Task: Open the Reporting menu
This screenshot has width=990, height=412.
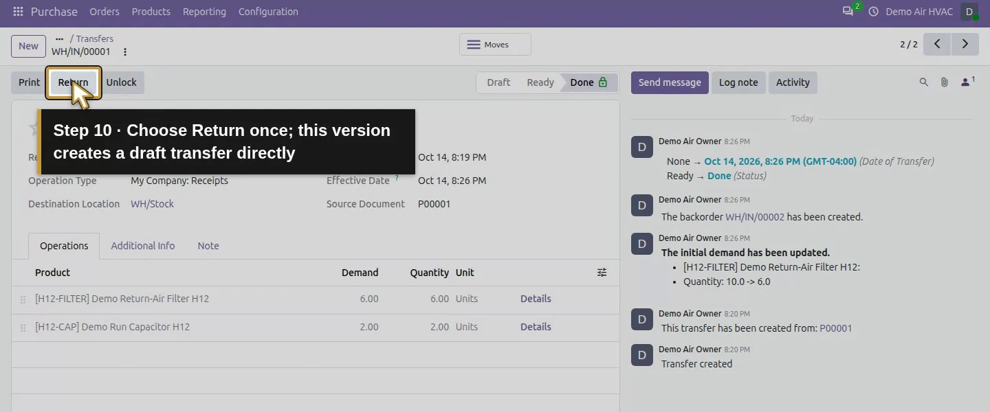Action: pos(204,12)
